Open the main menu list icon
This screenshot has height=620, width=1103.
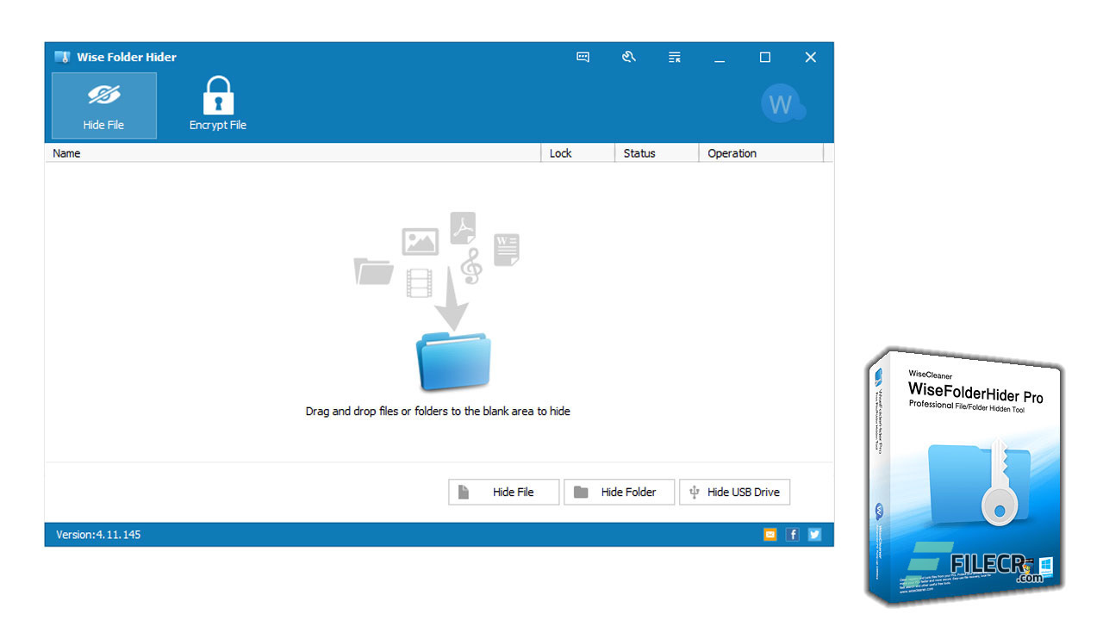coord(674,57)
